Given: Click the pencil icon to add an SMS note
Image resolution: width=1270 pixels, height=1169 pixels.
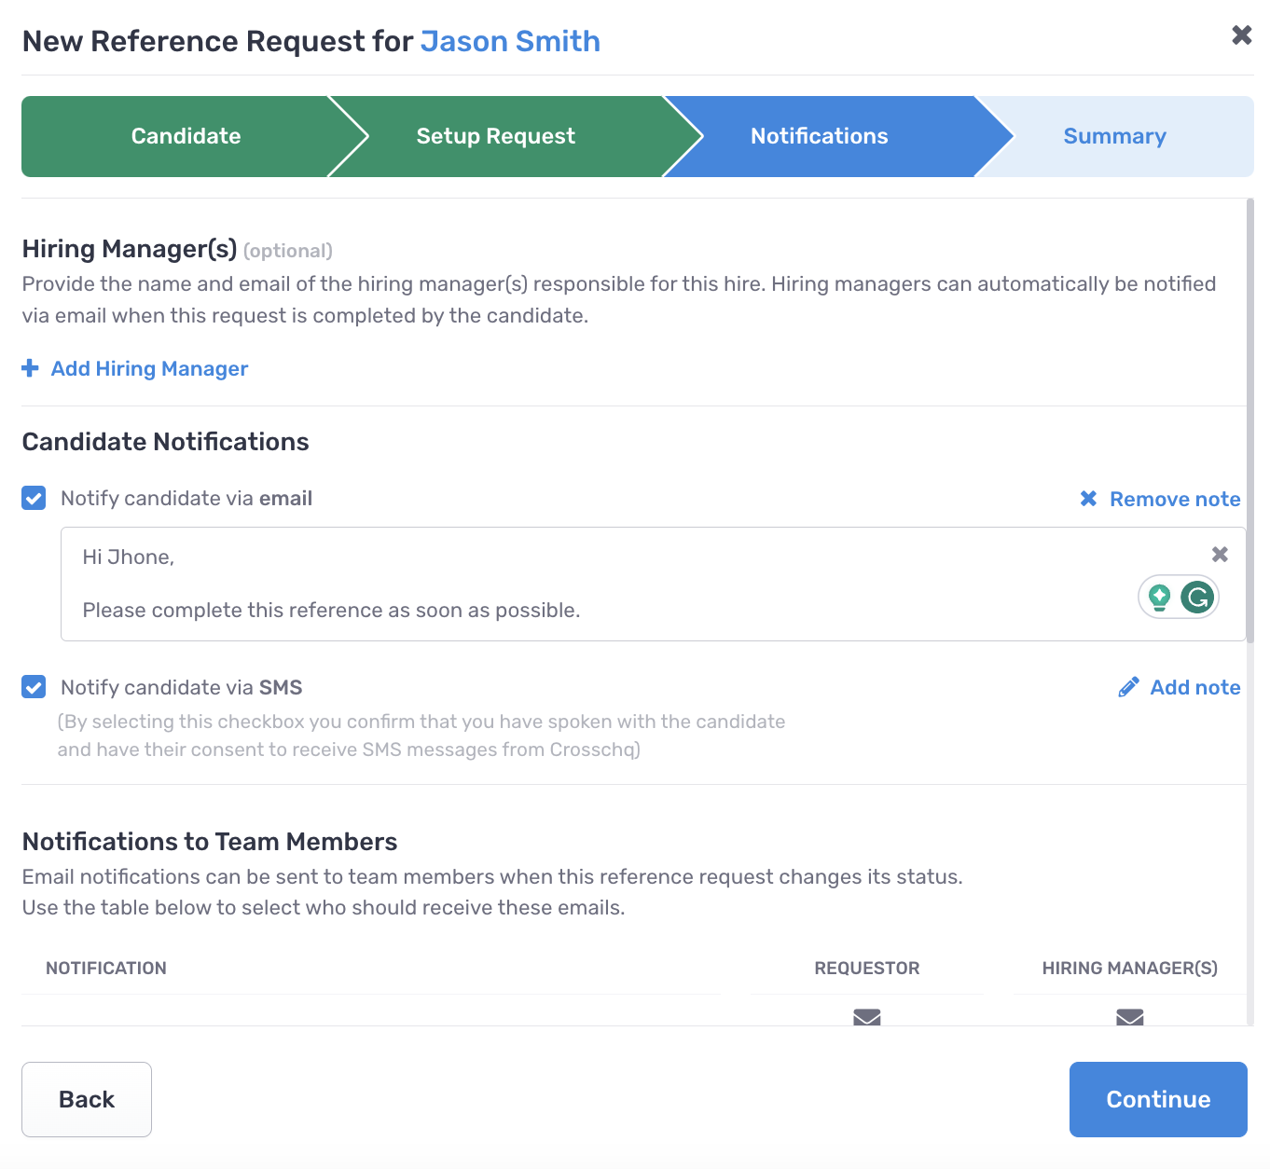Looking at the screenshot, I should tap(1129, 686).
